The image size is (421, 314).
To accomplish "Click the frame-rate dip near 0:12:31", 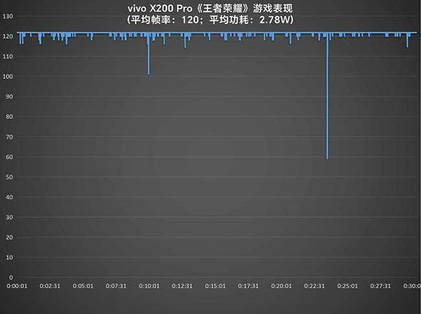I will pos(185,40).
